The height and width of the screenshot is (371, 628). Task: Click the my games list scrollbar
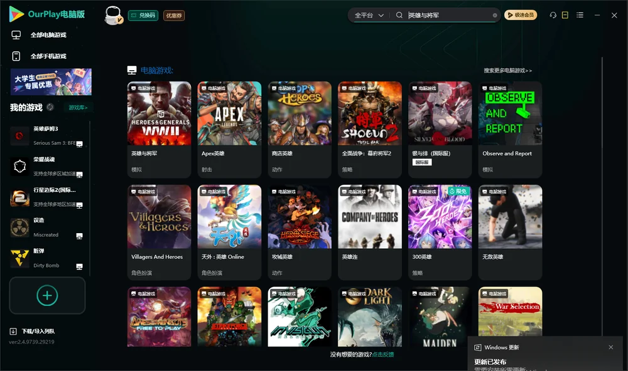pos(89,198)
